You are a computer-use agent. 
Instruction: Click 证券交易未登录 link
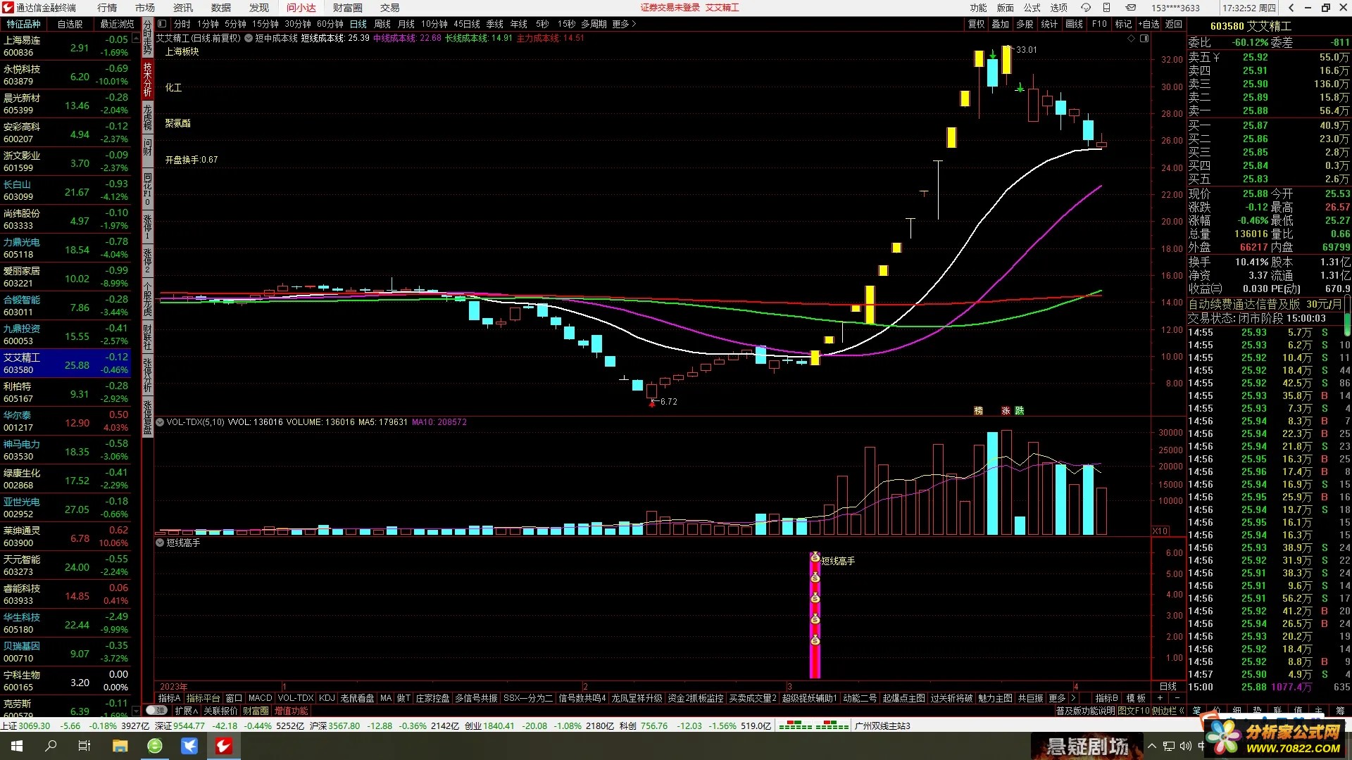(670, 8)
